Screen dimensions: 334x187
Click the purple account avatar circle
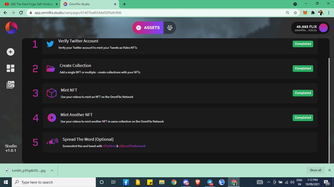click(323, 28)
